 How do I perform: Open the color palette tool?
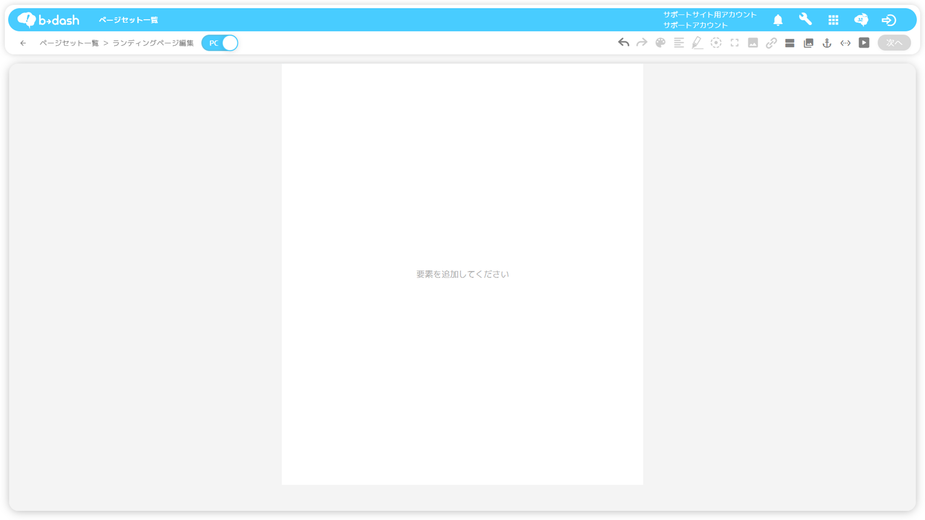[x=660, y=43]
